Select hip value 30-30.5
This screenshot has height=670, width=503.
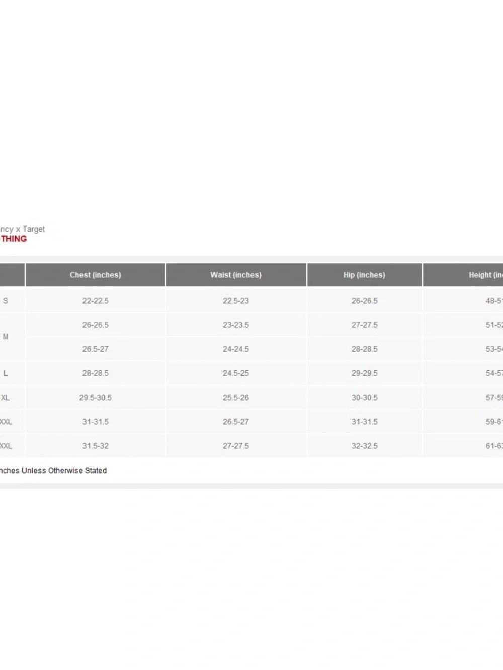365,398
